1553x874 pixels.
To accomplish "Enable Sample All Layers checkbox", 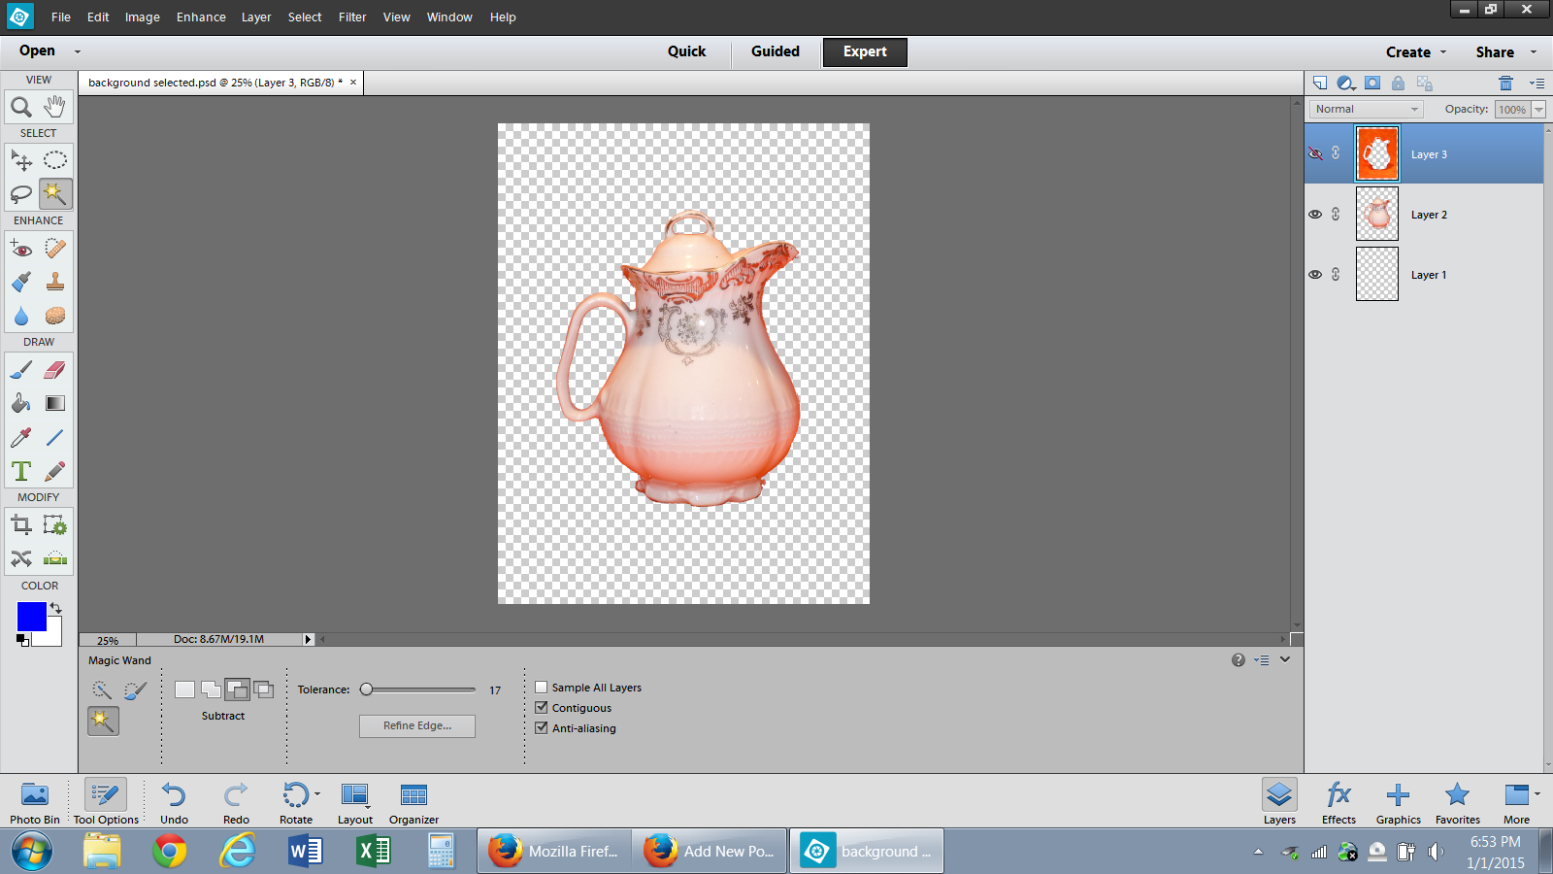I will coord(542,688).
